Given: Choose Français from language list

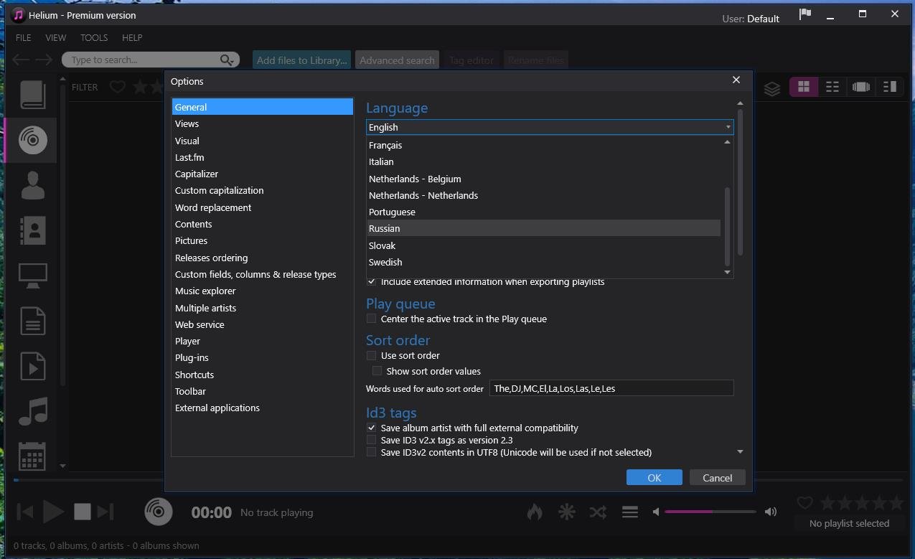Looking at the screenshot, I should 543,145.
